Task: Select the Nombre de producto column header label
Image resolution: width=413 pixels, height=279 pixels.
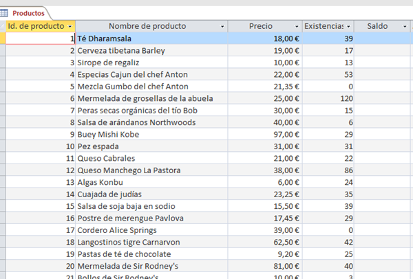Action: tap(147, 26)
